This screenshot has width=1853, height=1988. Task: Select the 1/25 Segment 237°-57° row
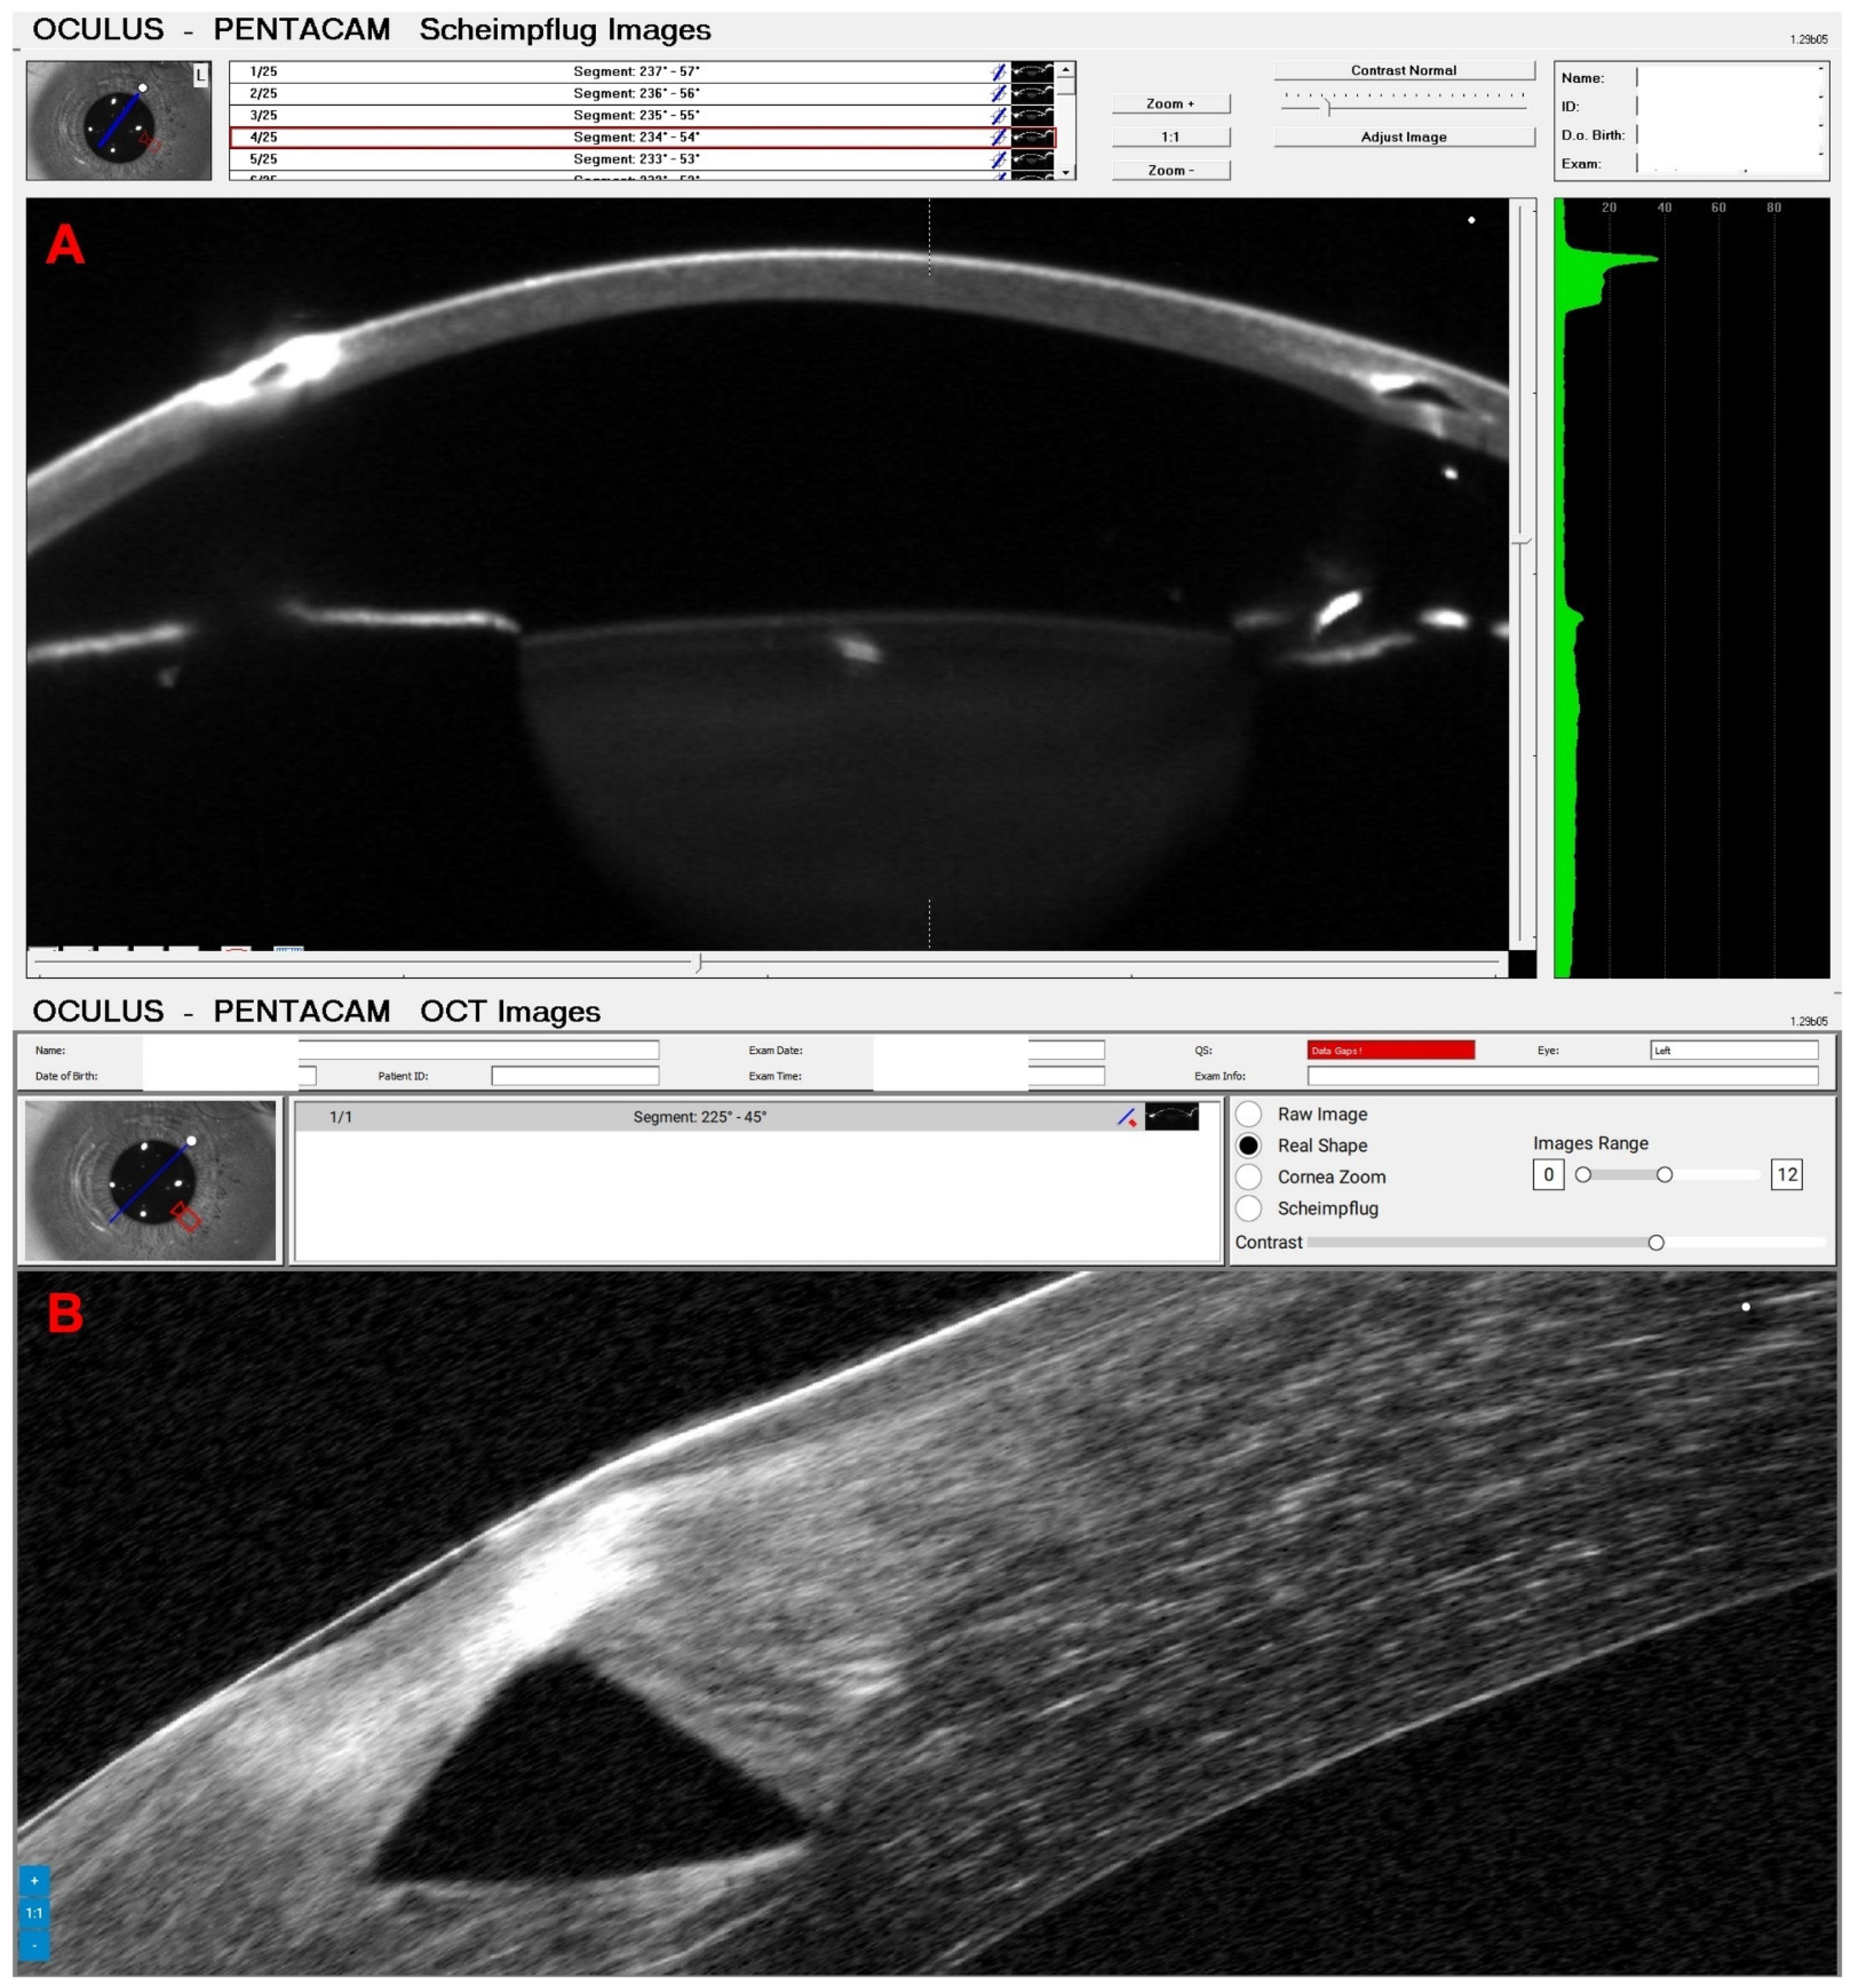642,71
